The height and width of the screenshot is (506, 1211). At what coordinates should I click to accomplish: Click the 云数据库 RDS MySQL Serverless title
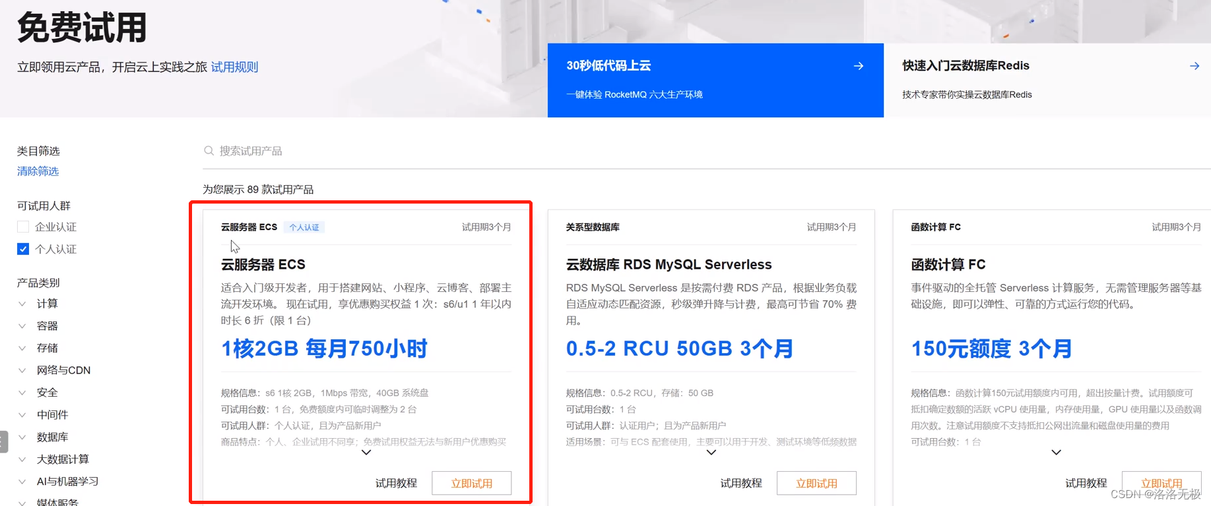(669, 264)
